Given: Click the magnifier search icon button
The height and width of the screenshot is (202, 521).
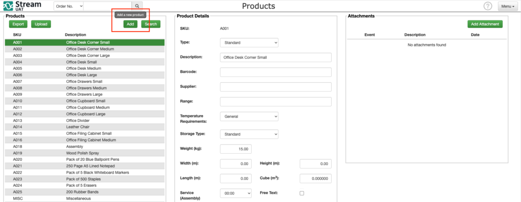Looking at the screenshot, I should [x=137, y=6].
